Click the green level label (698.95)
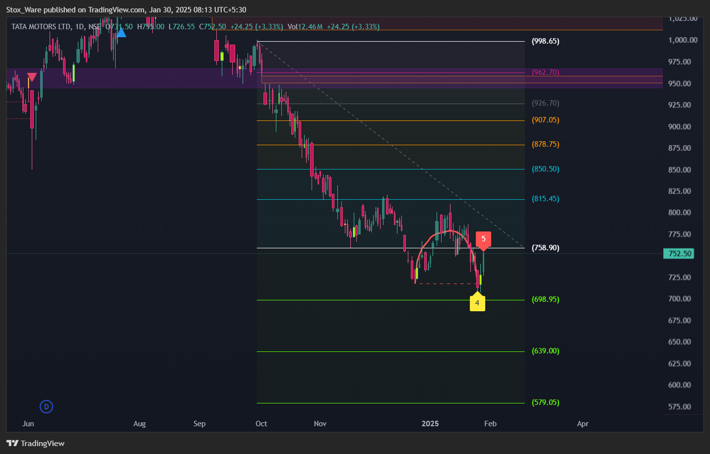The height and width of the screenshot is (454, 710). [x=545, y=299]
